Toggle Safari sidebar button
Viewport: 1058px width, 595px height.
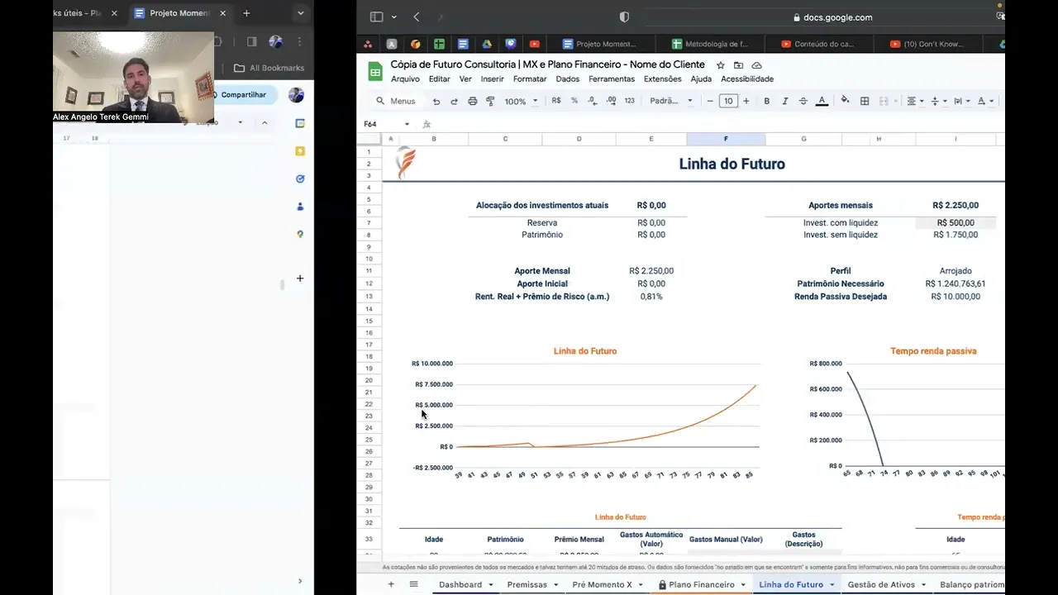pos(377,17)
